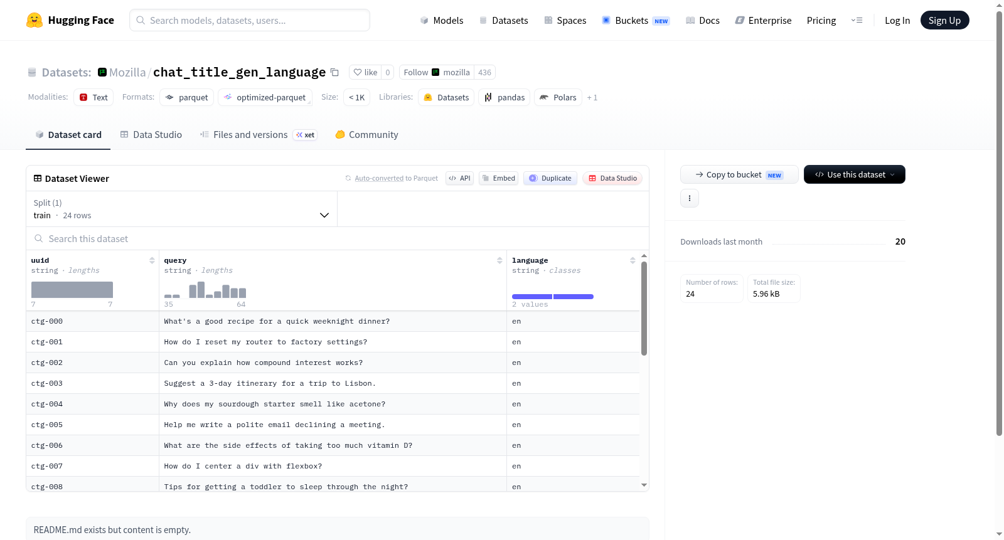1004x540 pixels.
Task: Open the Embed viewer option
Action: (x=499, y=178)
